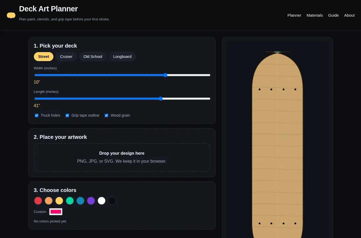This screenshot has height=238, width=361.
Task: Pick the Old School deck shape
Action: coord(93,57)
